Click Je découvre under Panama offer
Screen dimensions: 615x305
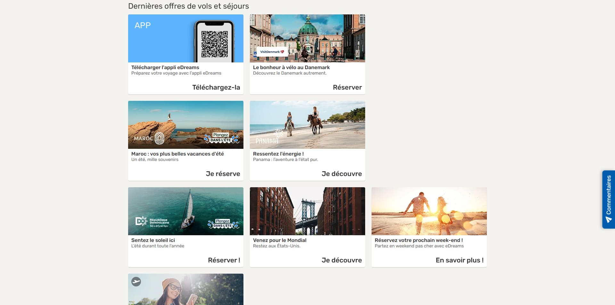point(342,174)
